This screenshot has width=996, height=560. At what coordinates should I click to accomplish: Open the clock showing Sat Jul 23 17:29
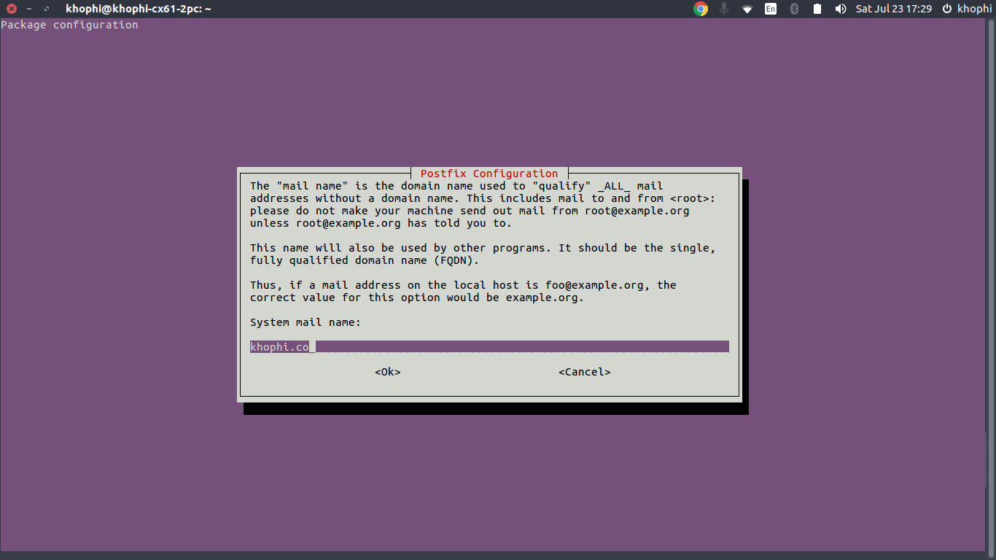point(893,9)
